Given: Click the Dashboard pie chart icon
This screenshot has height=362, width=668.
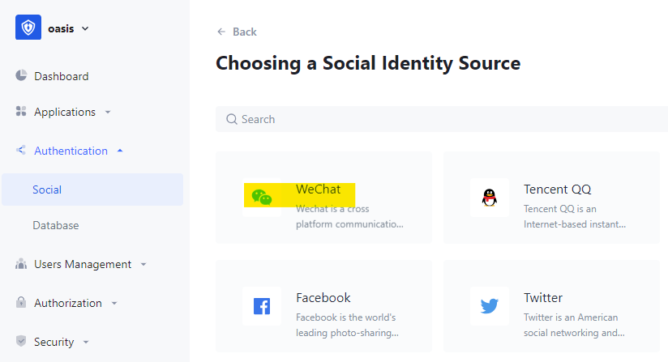Looking at the screenshot, I should click(22, 76).
